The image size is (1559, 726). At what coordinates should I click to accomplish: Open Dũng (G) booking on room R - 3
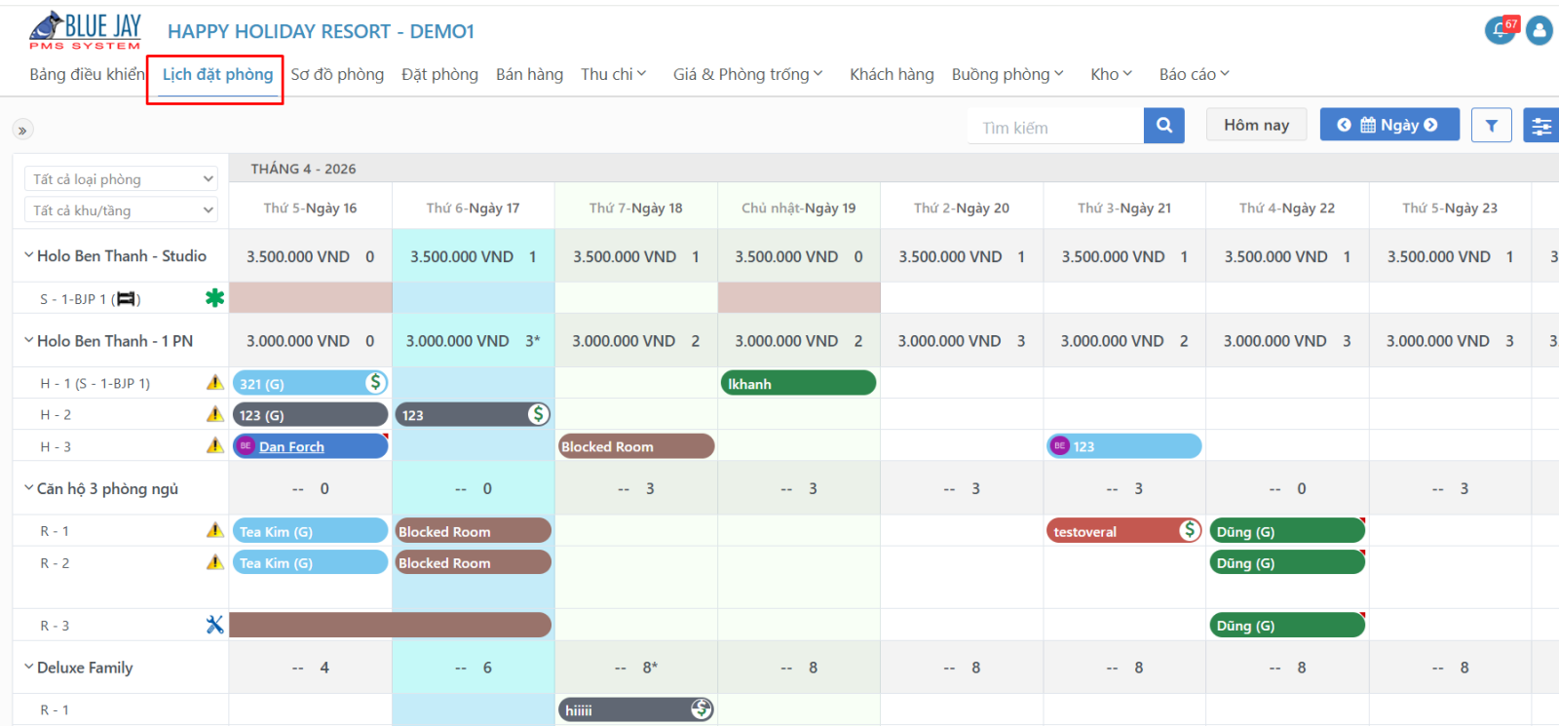coord(1287,626)
